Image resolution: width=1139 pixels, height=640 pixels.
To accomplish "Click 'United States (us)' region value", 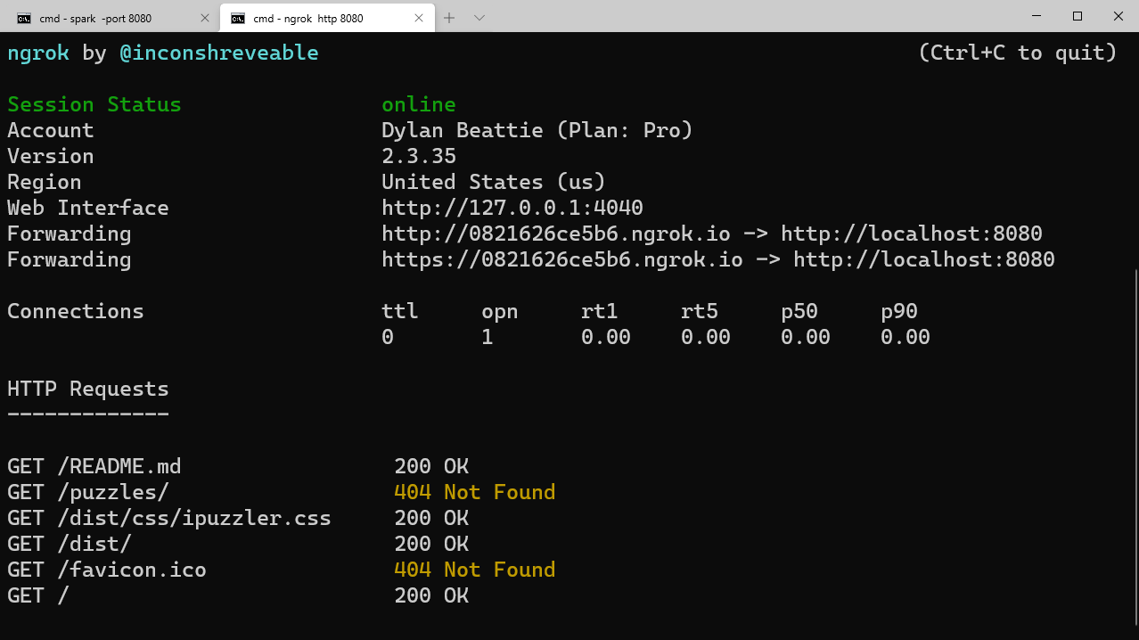I will pyautogui.click(x=494, y=182).
